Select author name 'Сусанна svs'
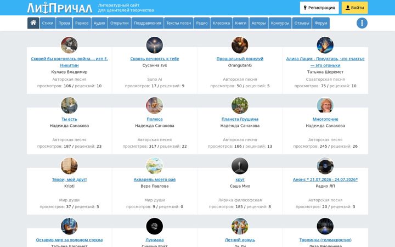The image size is (395, 247). [x=154, y=65]
